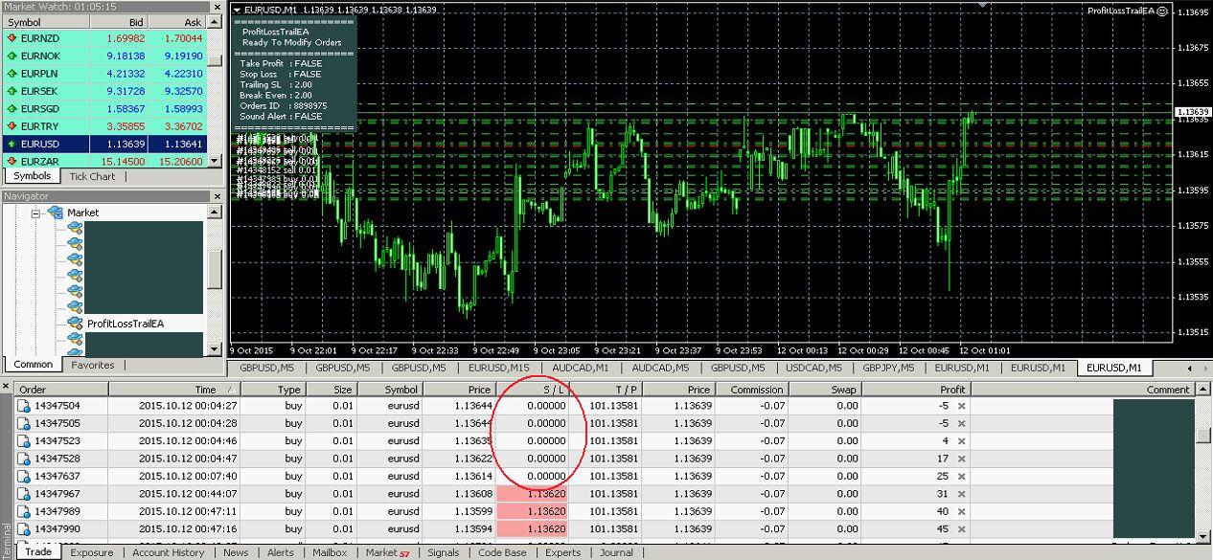Click the highlighted 1.13620 stop loss of order 14347967
The width and height of the screenshot is (1213, 560).
click(x=534, y=494)
